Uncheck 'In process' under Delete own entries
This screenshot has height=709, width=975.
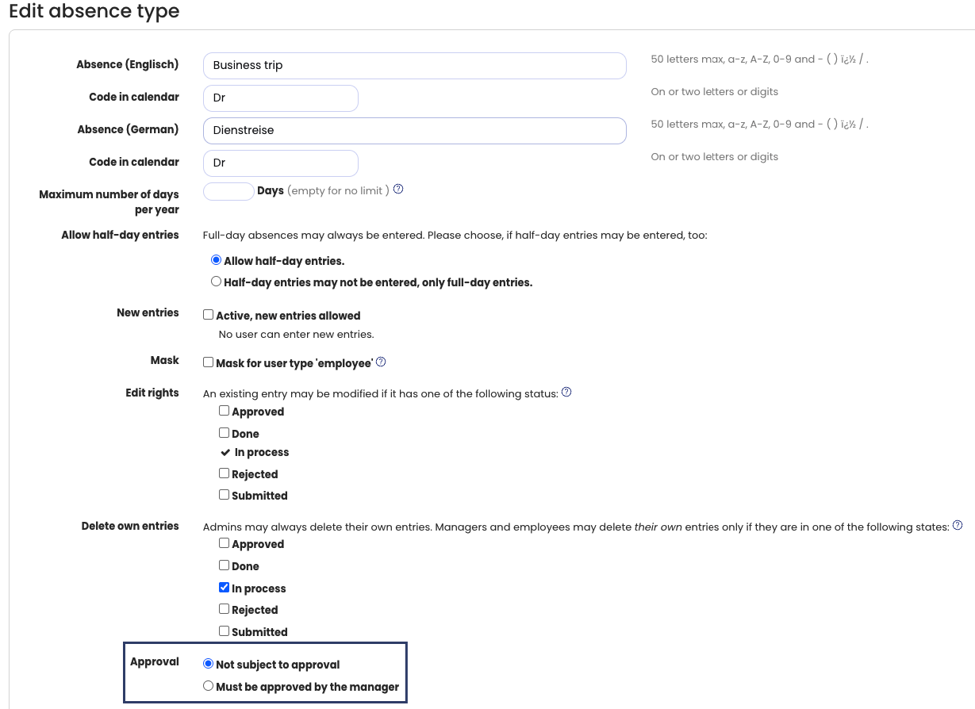coord(225,588)
